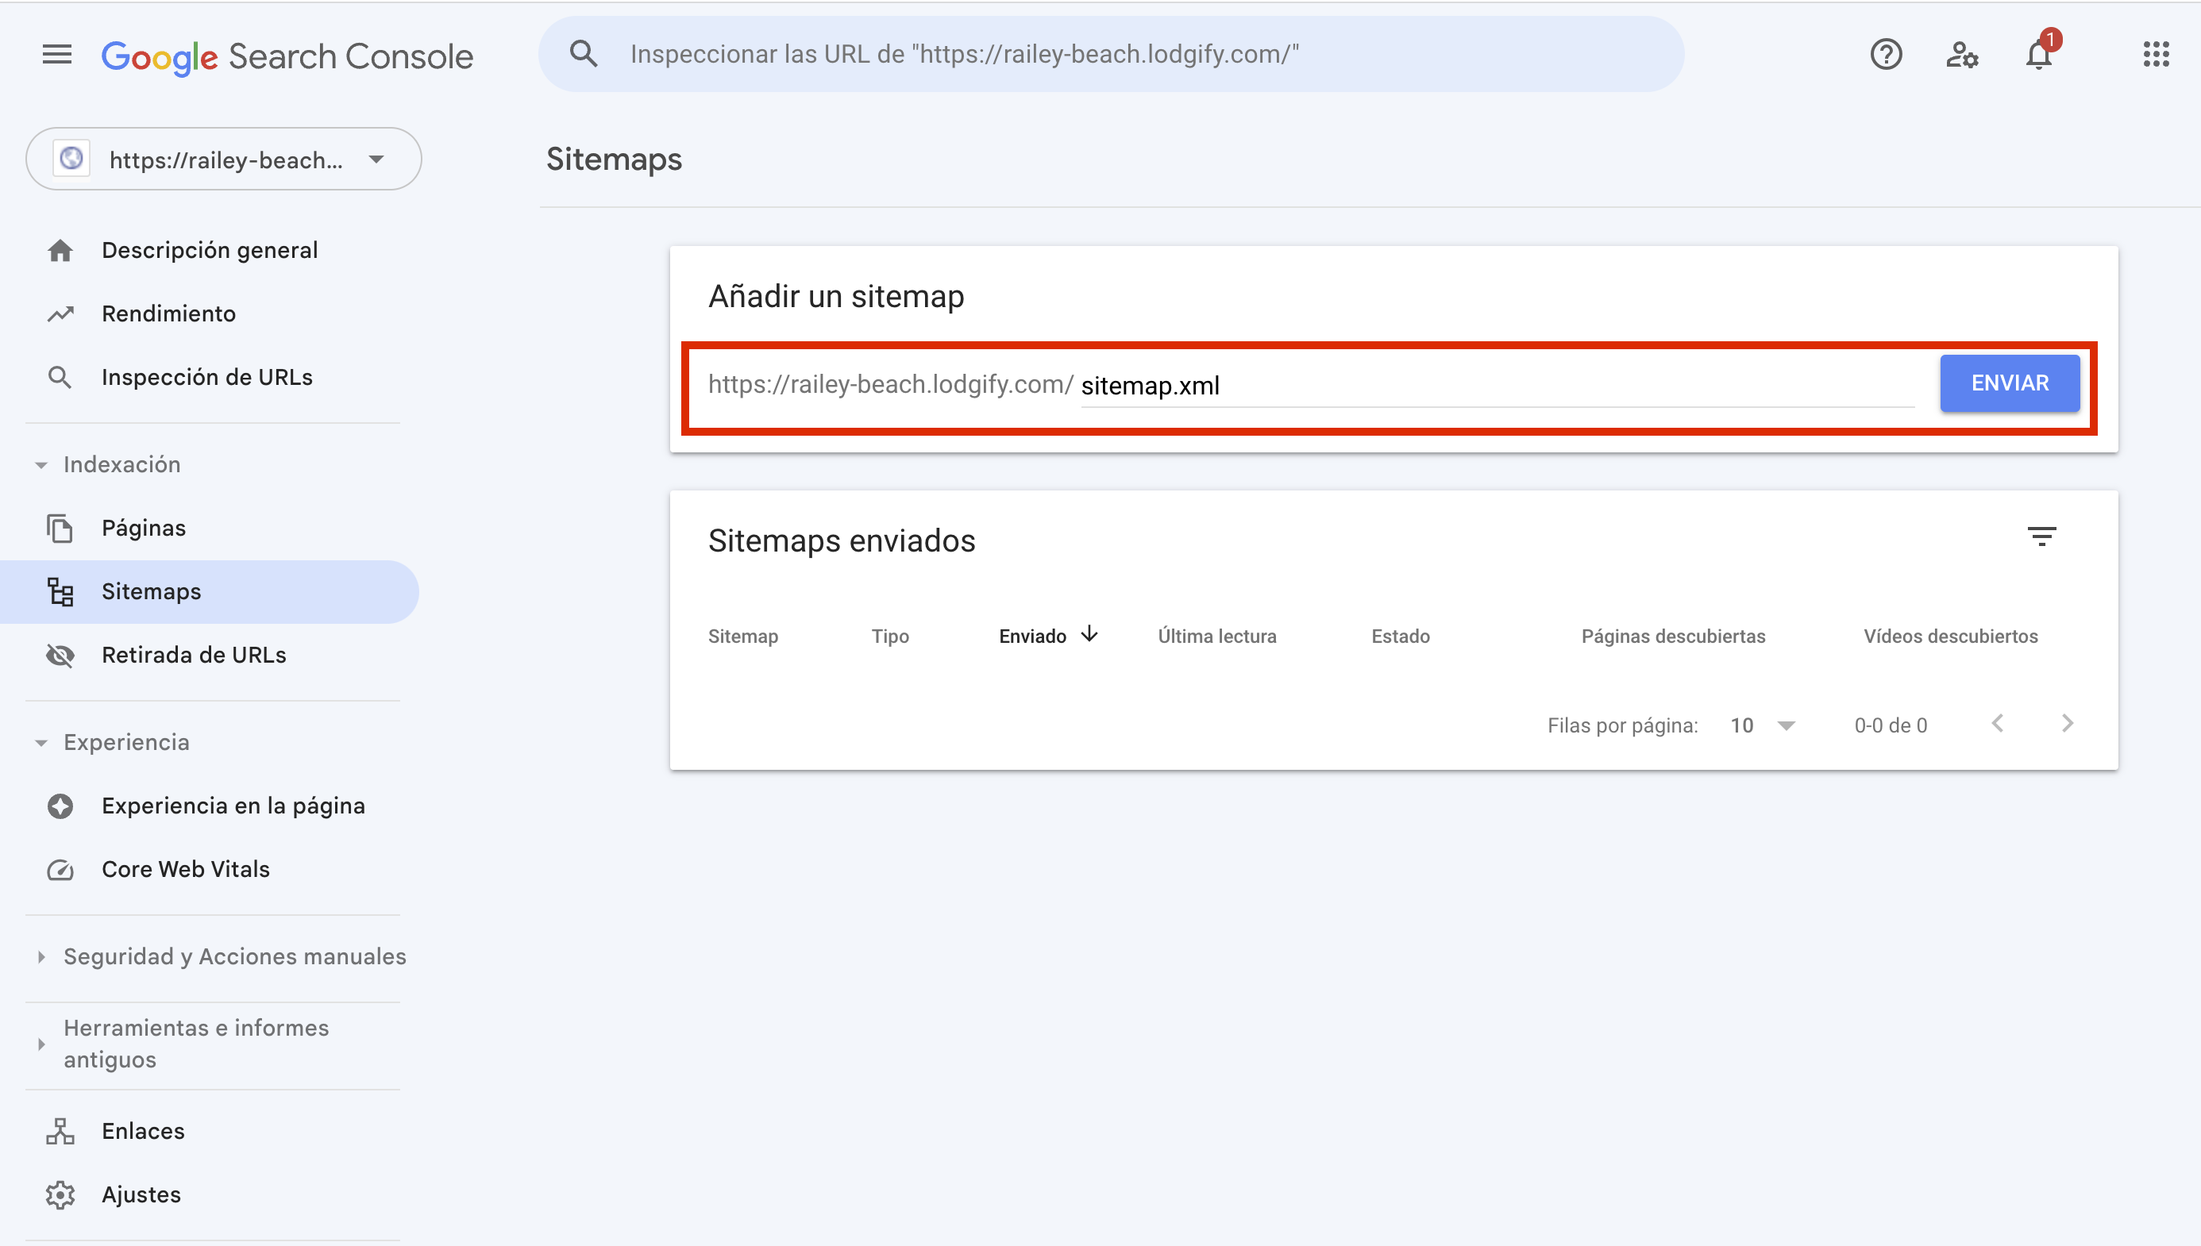Open the rows per page dropdown
Image resolution: width=2201 pixels, height=1246 pixels.
pos(1763,725)
